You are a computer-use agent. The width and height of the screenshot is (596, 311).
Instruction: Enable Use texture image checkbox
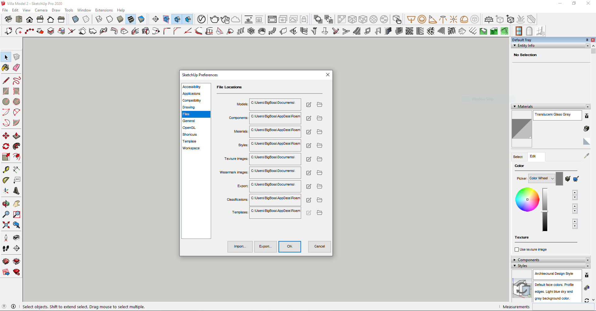click(x=517, y=249)
